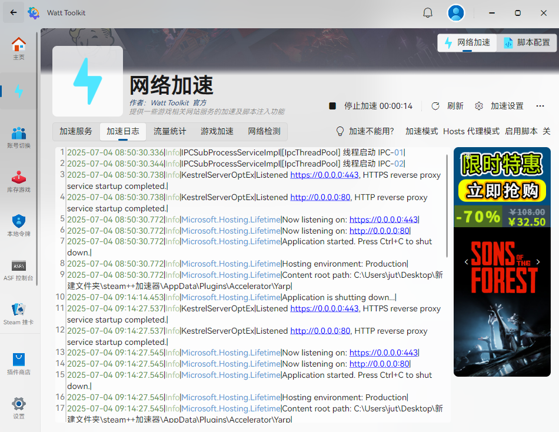This screenshot has height=432, width=559.
Task: Click https://0.0.0.0:443 link in log line 5
Action: (x=384, y=220)
